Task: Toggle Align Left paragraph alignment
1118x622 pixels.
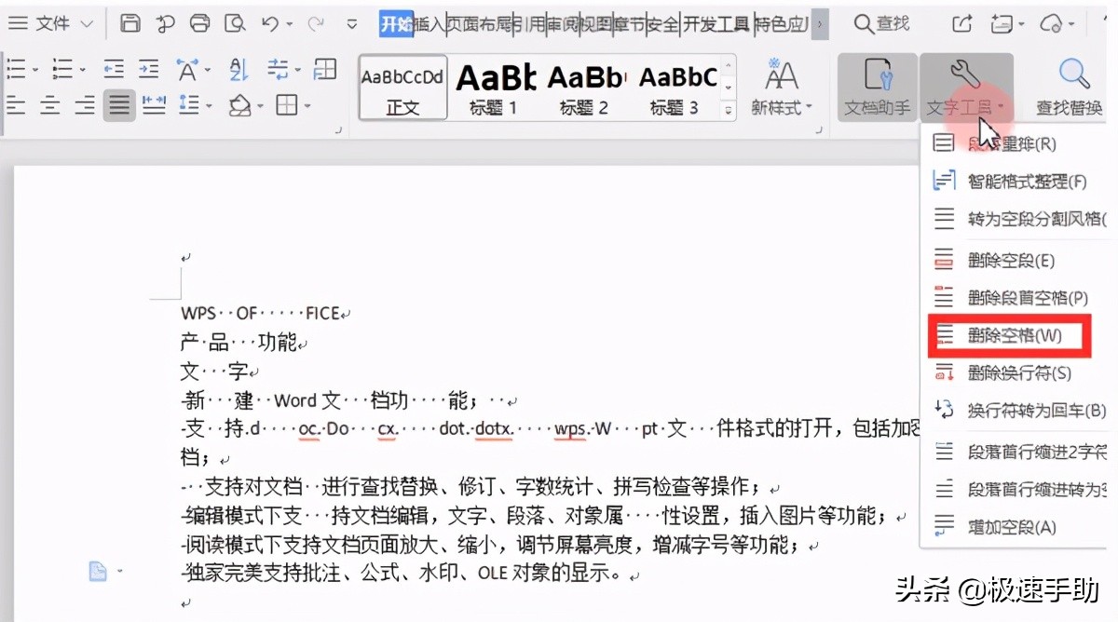Action: [17, 105]
